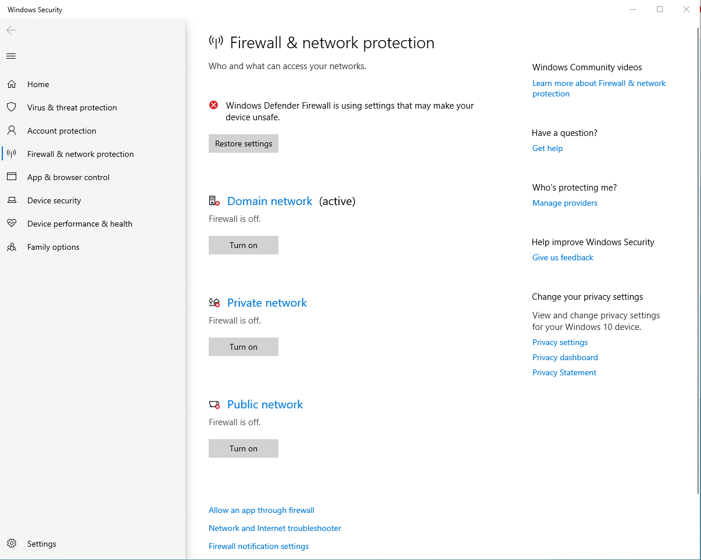701x560 pixels.
Task: Open Device performance & health section
Action: pos(80,224)
